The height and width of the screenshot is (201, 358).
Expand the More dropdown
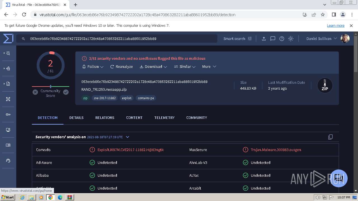209,66
